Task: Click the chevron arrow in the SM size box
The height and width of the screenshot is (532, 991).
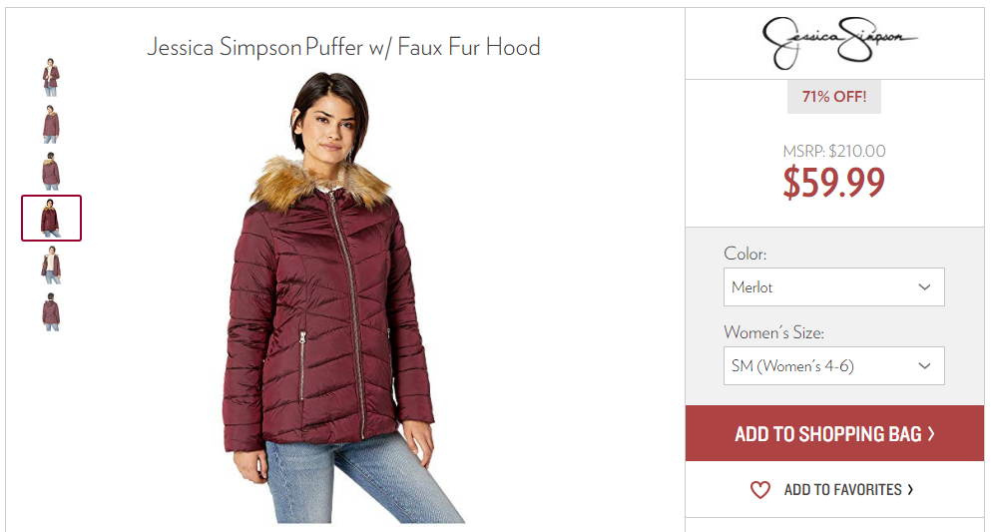Action: point(924,366)
